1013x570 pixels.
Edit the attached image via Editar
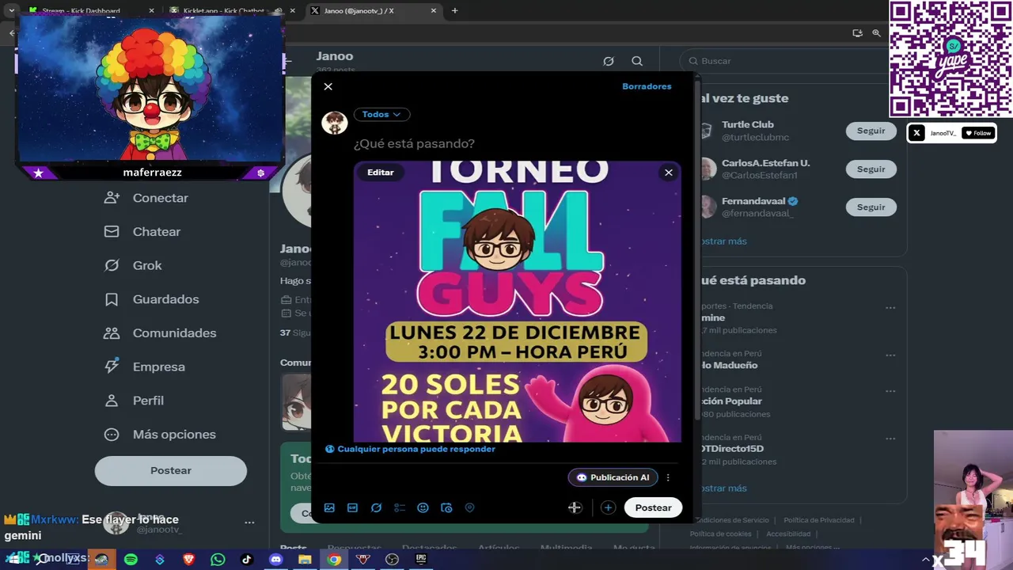click(x=381, y=173)
